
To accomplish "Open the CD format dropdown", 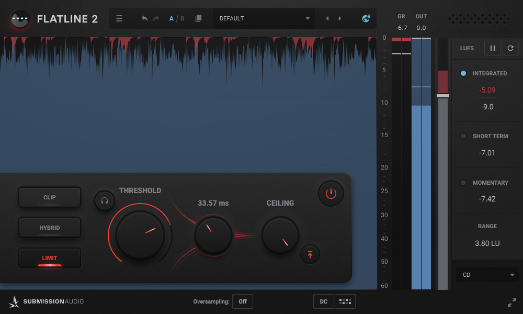I will (487, 274).
